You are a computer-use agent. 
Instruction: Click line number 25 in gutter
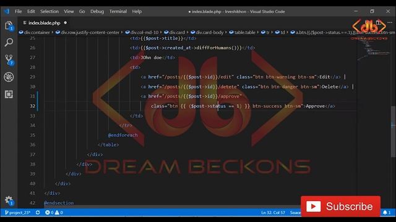[32, 38]
